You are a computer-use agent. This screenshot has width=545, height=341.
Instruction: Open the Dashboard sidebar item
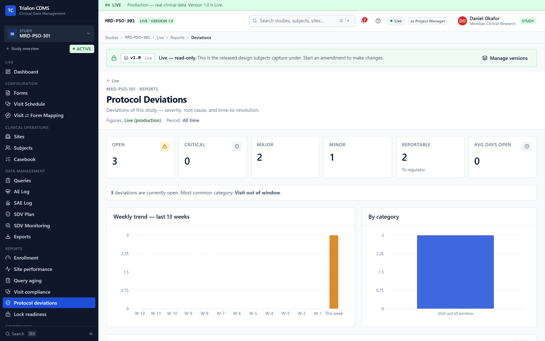point(49,72)
